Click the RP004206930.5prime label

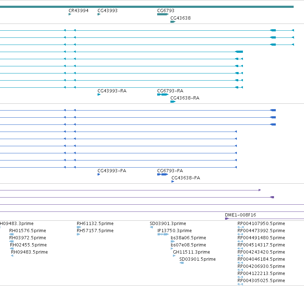261,266
